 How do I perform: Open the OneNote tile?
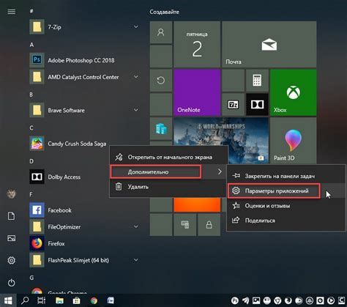[x=197, y=92]
